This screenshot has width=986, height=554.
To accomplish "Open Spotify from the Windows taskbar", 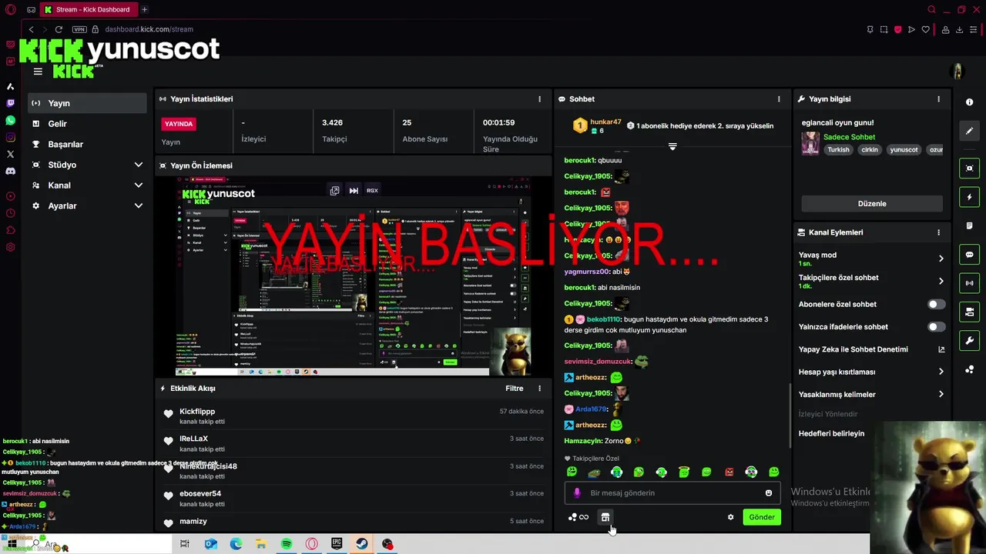I will point(287,544).
